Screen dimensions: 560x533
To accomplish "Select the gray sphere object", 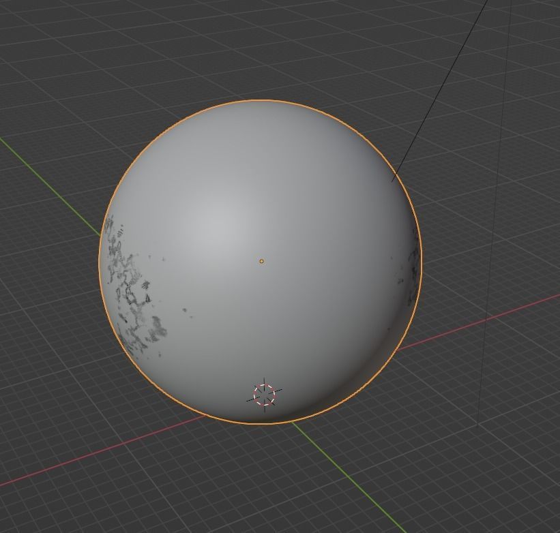I will pos(261,262).
